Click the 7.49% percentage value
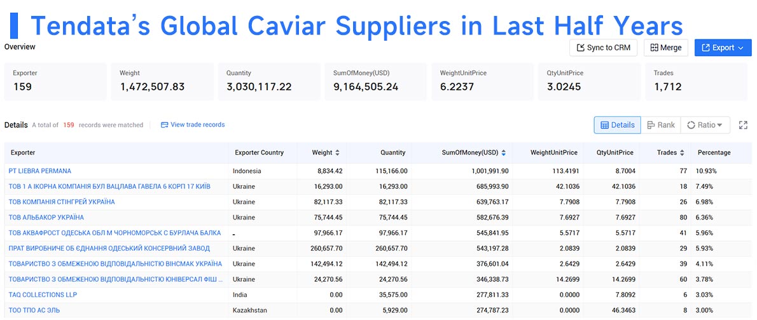 [704, 186]
